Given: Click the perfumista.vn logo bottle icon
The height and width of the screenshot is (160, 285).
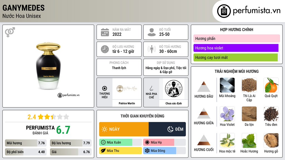Looking at the screenshot, I should (224, 11).
